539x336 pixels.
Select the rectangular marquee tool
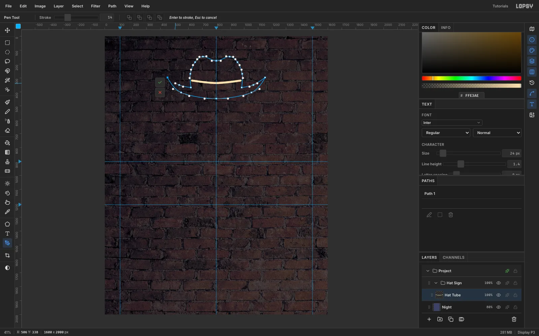coord(7,43)
